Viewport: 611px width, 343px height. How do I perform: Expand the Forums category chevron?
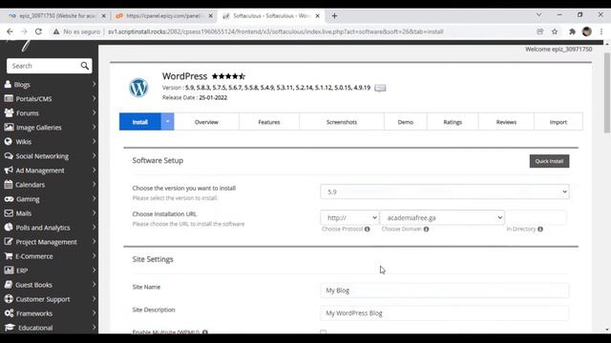94,112
